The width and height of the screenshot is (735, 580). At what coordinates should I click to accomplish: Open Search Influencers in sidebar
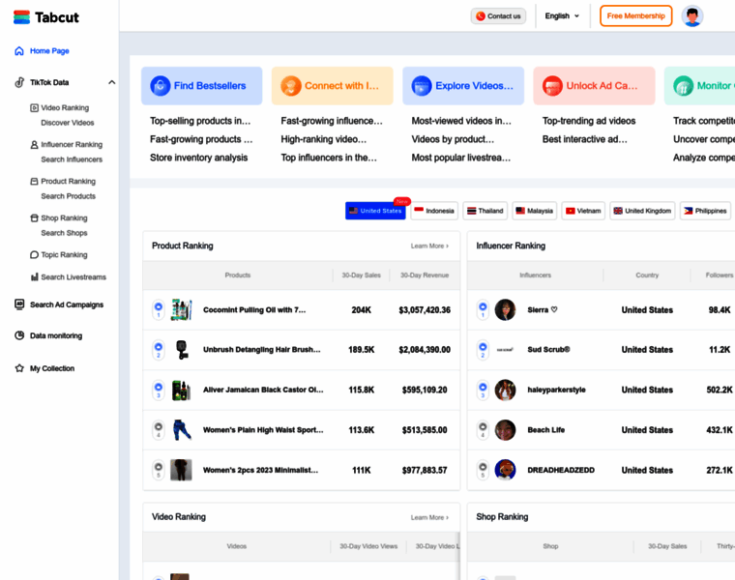click(x=72, y=159)
